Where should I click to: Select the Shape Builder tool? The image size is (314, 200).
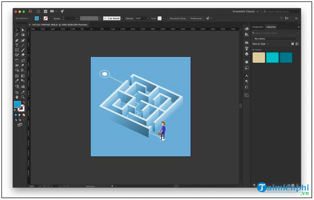coord(17,70)
